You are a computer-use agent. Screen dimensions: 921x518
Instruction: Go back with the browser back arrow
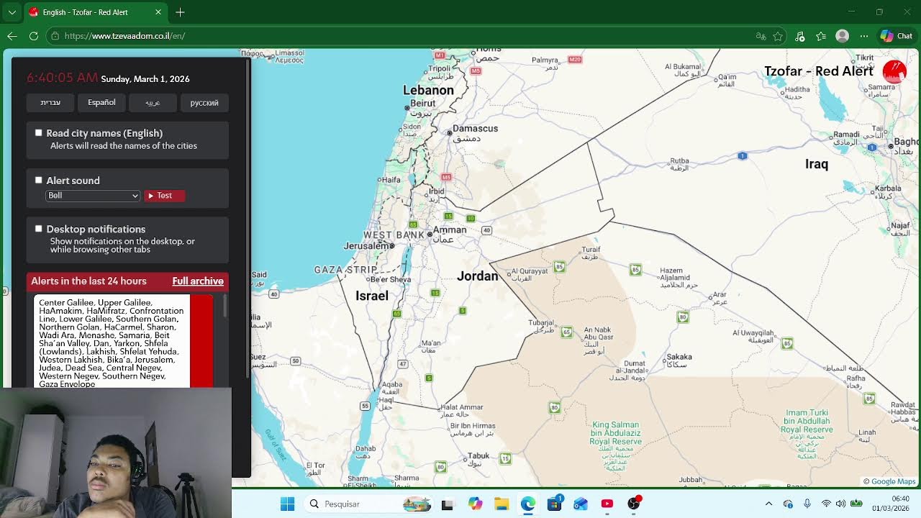click(x=12, y=36)
